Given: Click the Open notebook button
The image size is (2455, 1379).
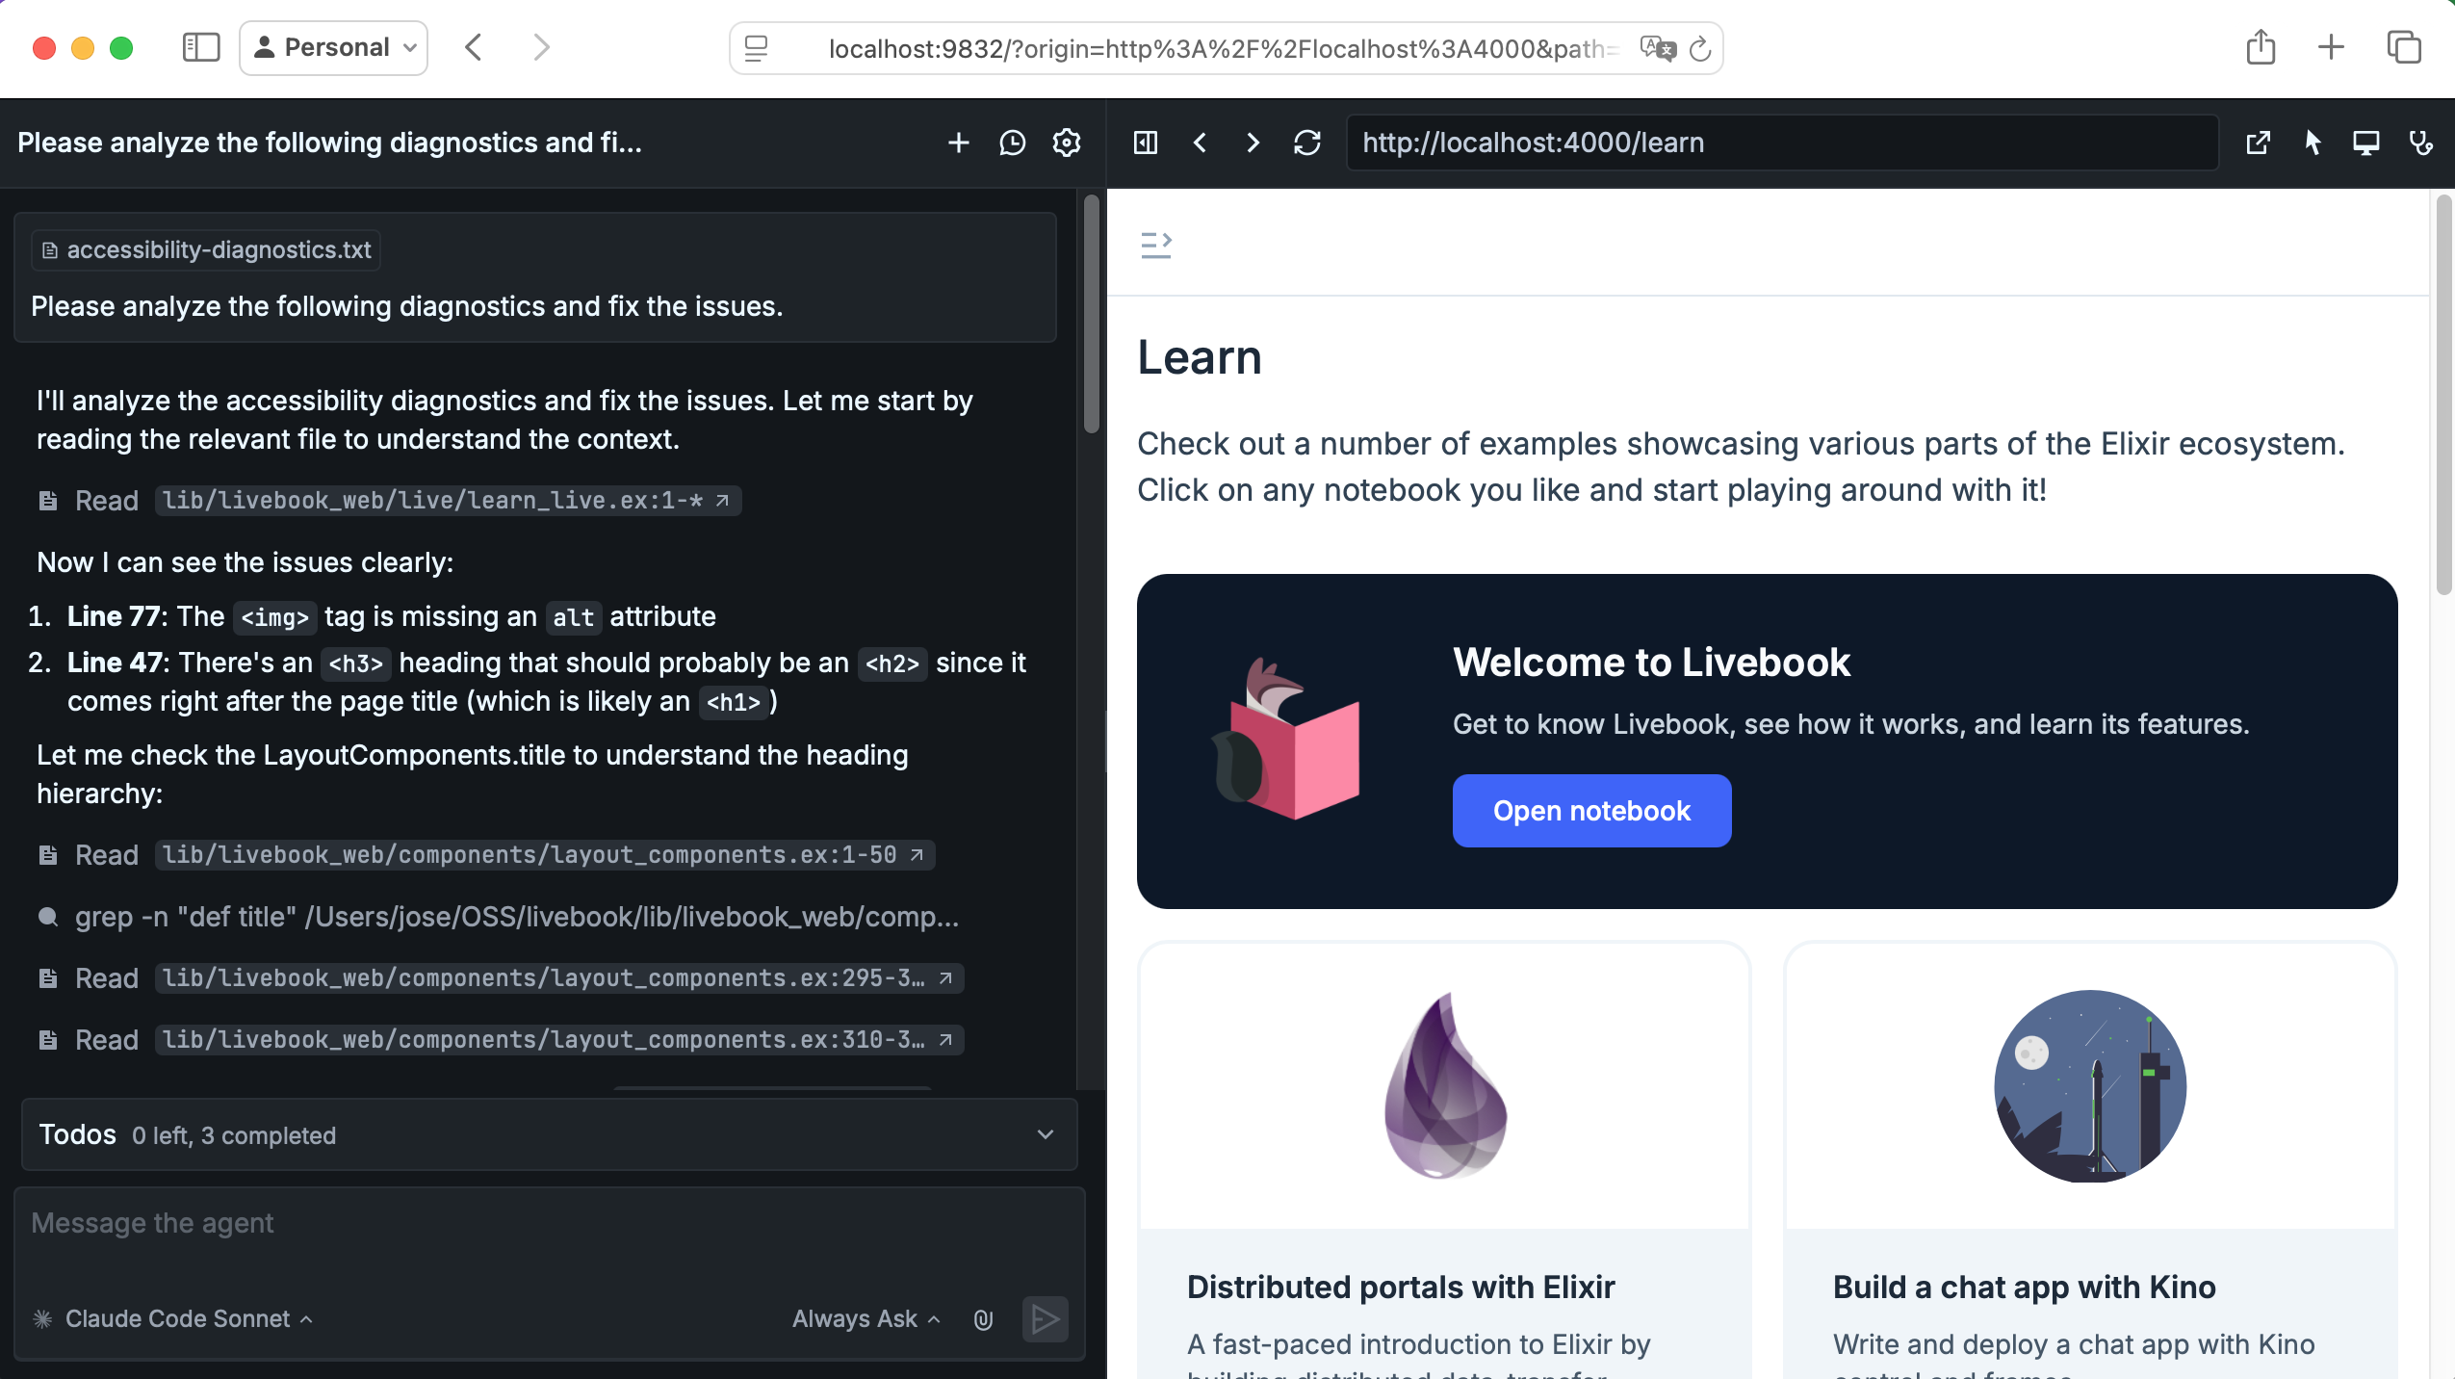Looking at the screenshot, I should [1591, 811].
